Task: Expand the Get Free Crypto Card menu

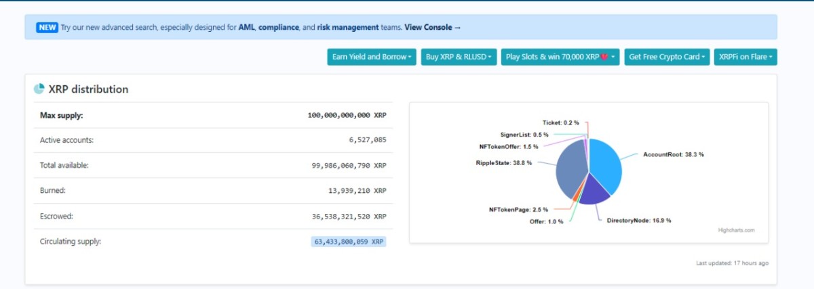Action: tap(667, 57)
